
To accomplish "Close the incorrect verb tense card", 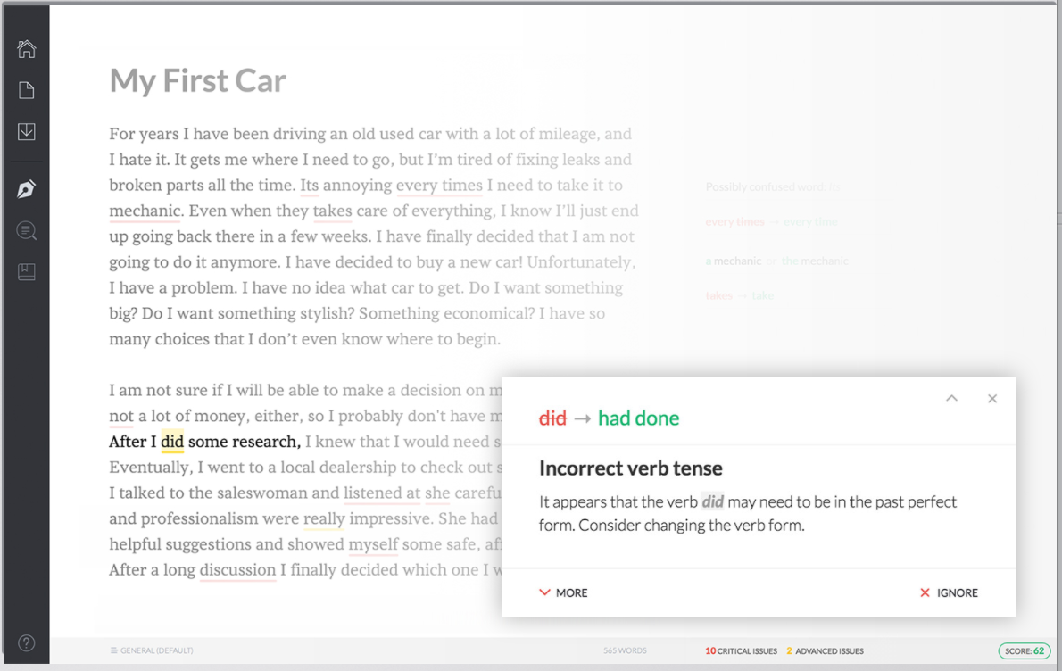I will [992, 399].
